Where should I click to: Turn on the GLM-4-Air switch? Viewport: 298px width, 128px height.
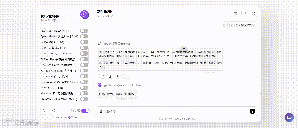[84, 53]
